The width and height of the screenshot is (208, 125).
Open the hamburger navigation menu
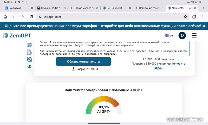coord(194,35)
